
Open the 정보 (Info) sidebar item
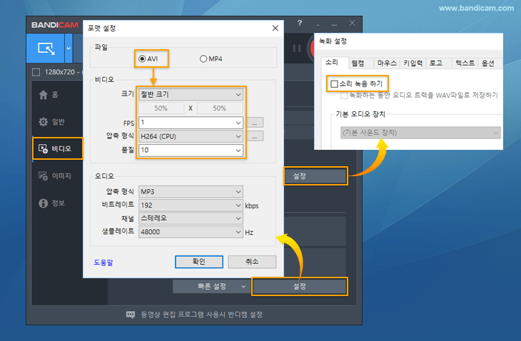[51, 203]
